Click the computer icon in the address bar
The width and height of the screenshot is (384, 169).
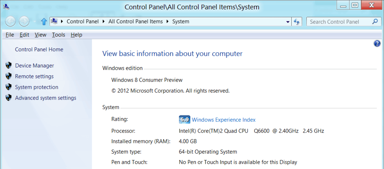tap(54, 21)
